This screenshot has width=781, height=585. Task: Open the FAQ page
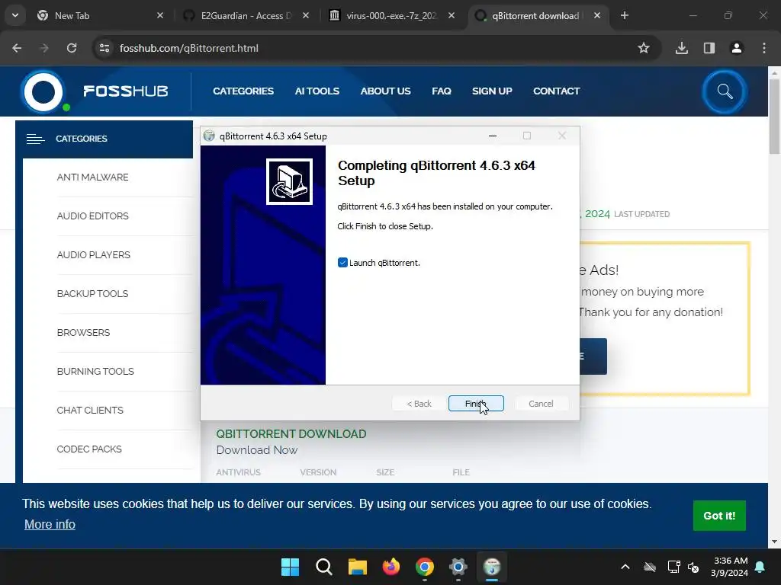click(x=442, y=91)
